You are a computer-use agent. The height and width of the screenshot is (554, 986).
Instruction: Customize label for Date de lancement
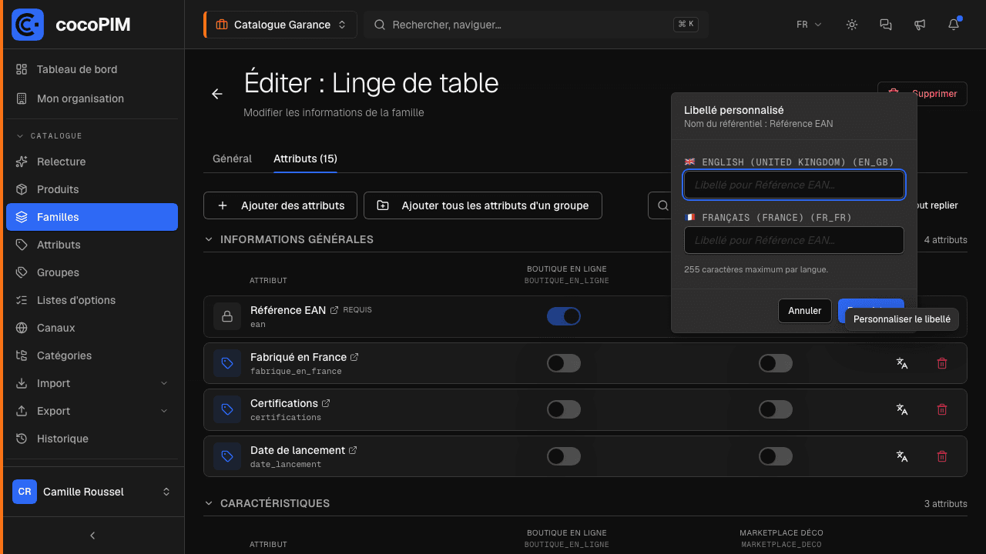(902, 456)
